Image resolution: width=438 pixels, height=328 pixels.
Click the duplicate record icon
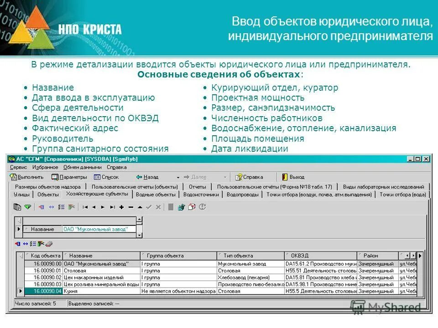coord(192,207)
